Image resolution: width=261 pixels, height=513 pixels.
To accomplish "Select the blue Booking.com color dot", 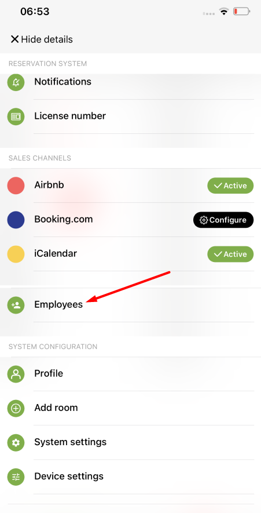I will click(x=16, y=220).
